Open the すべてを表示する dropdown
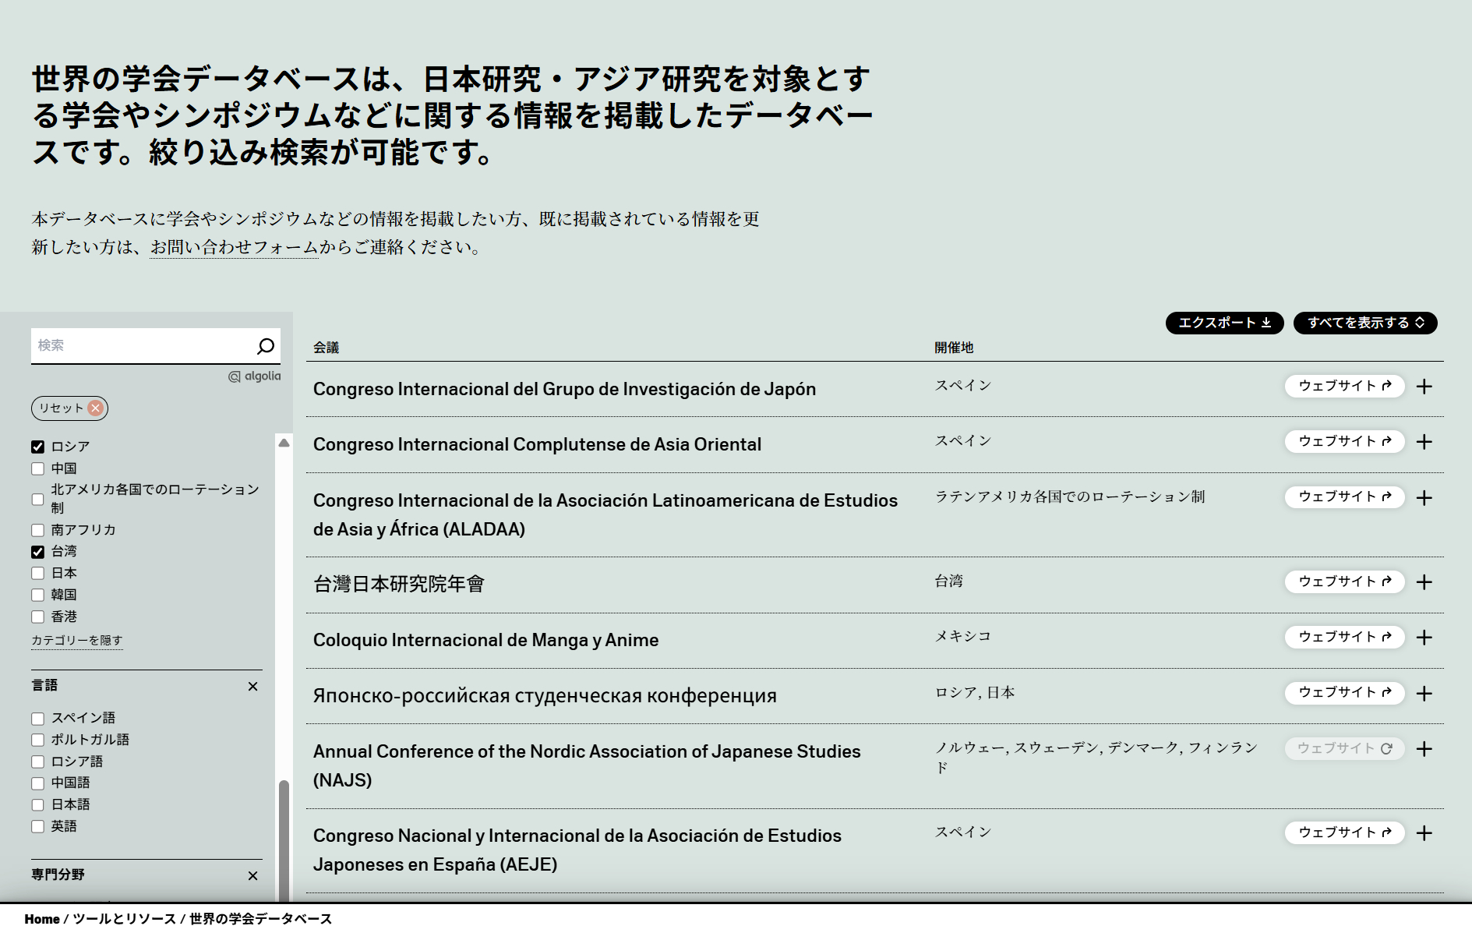 (1364, 323)
